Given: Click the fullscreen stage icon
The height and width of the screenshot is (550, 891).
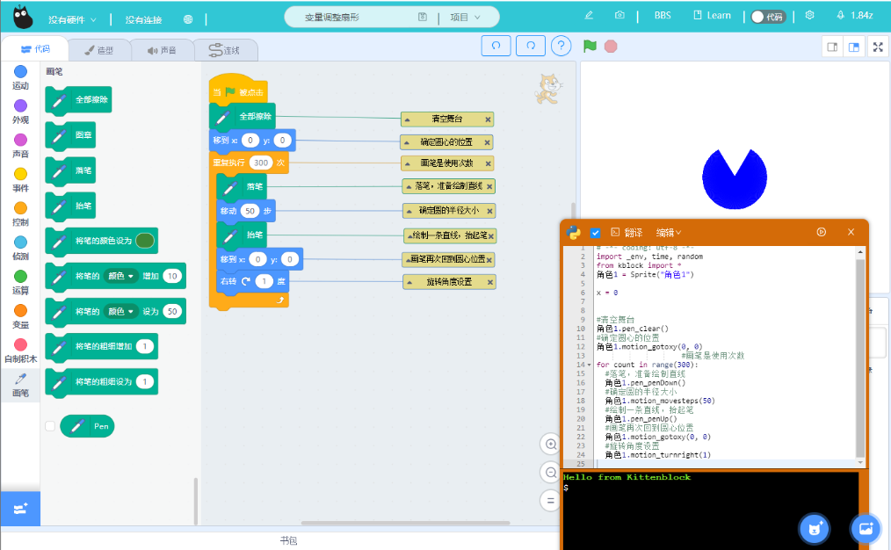Looking at the screenshot, I should 876,47.
